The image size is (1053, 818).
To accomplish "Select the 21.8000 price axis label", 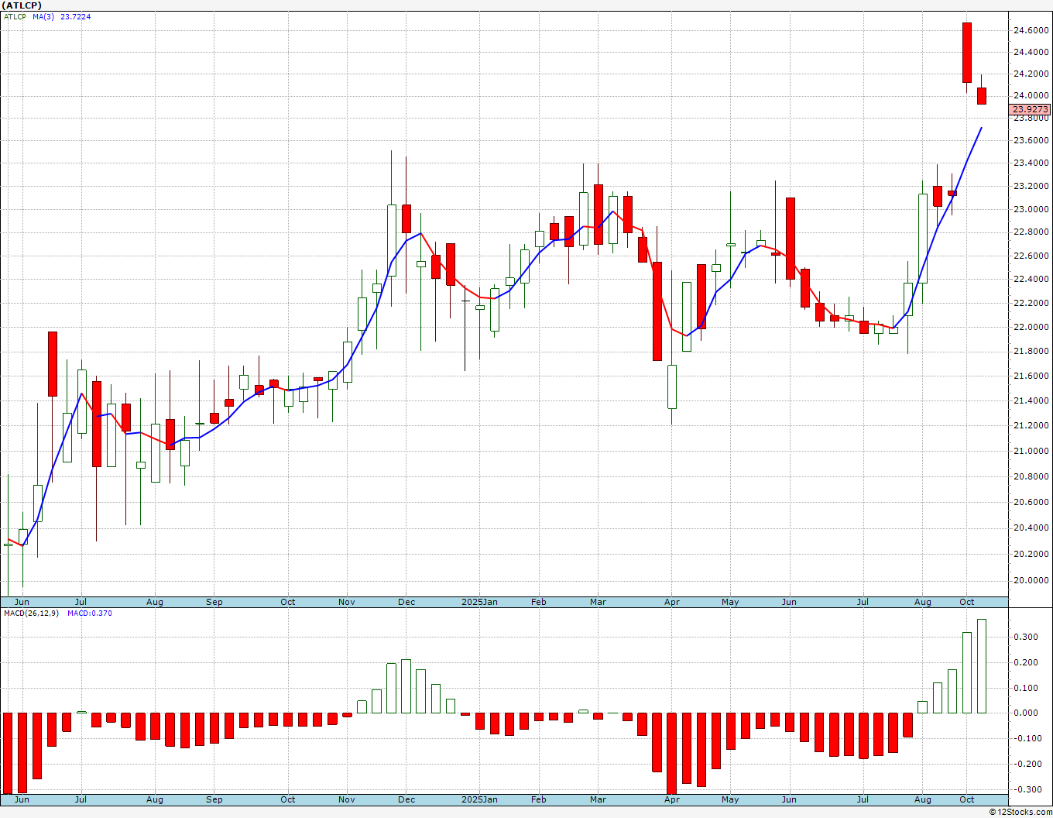I will coord(1031,351).
